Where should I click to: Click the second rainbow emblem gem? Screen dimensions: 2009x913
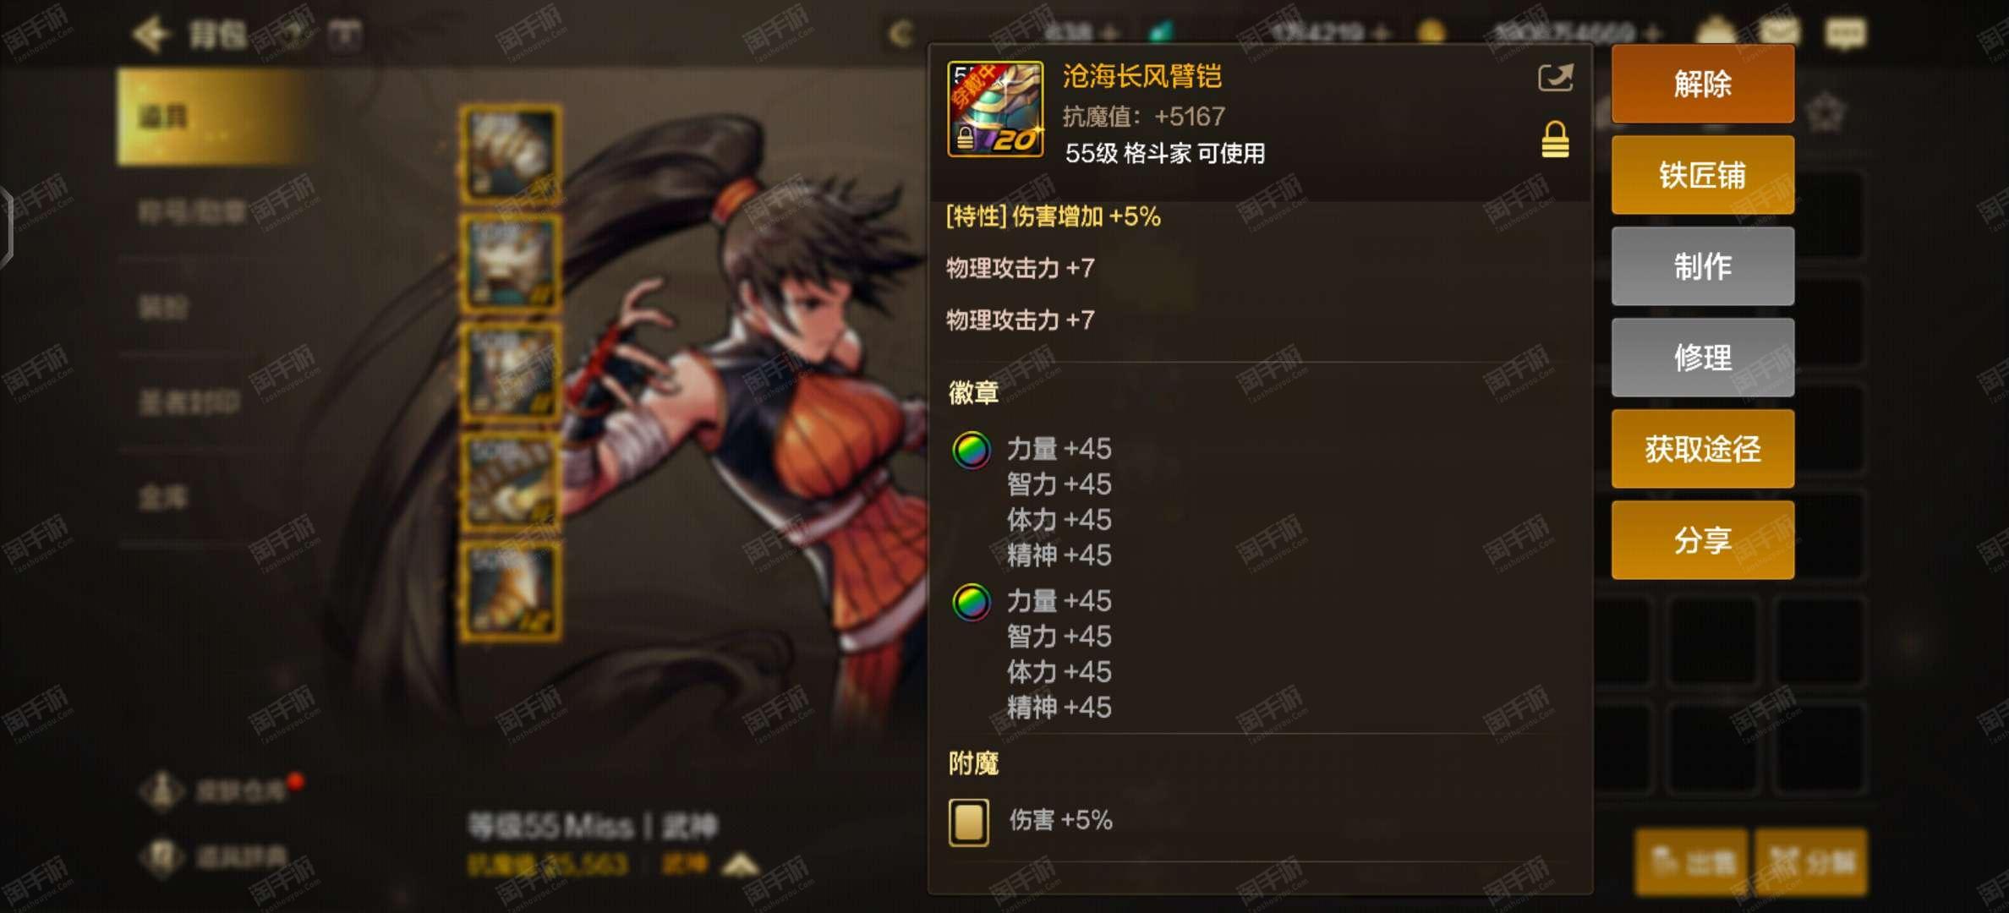point(972,603)
